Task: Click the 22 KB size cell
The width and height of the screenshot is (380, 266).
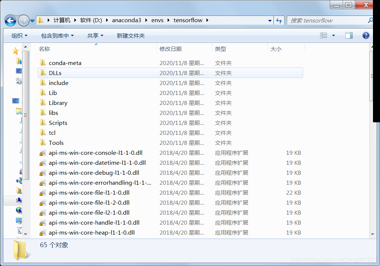Action: click(293, 192)
